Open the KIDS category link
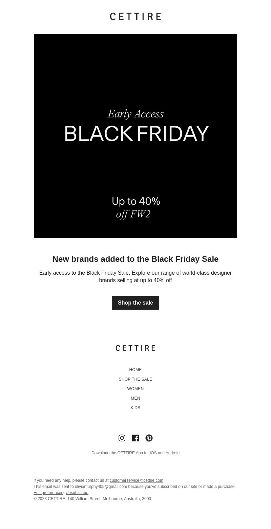Viewport: 271px width, 529px height. 135,408
